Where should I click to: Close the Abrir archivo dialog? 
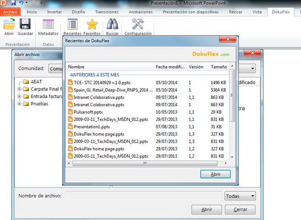252,53
